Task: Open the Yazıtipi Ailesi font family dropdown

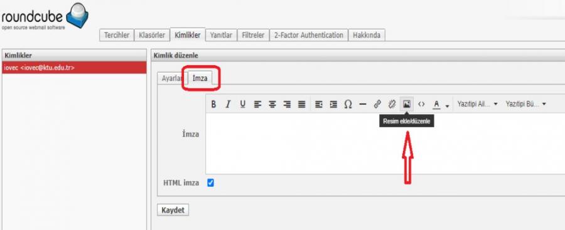Action: pyautogui.click(x=477, y=104)
